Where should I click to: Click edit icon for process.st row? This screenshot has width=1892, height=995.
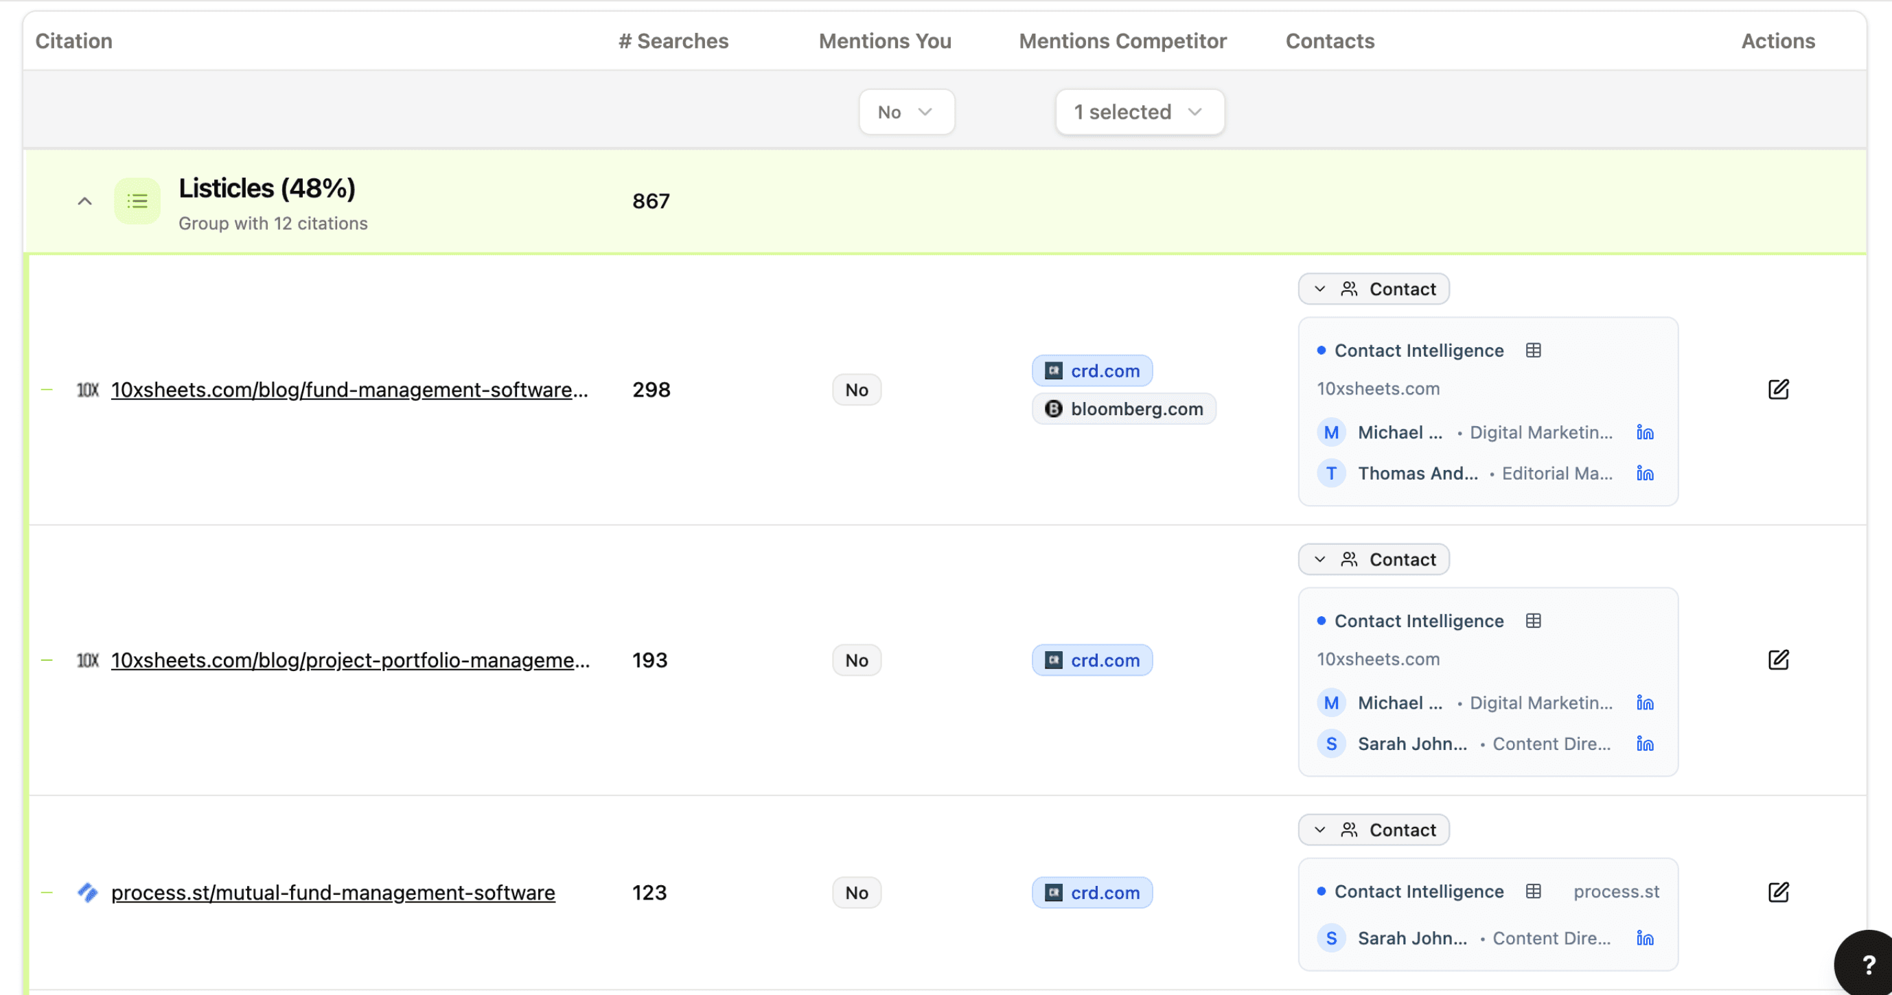point(1778,892)
